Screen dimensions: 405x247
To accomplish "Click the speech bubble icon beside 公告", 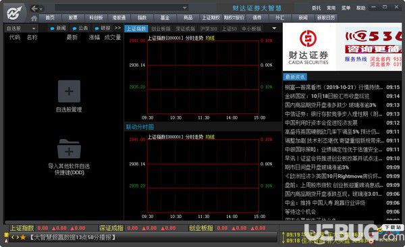I will (x=75, y=28).
